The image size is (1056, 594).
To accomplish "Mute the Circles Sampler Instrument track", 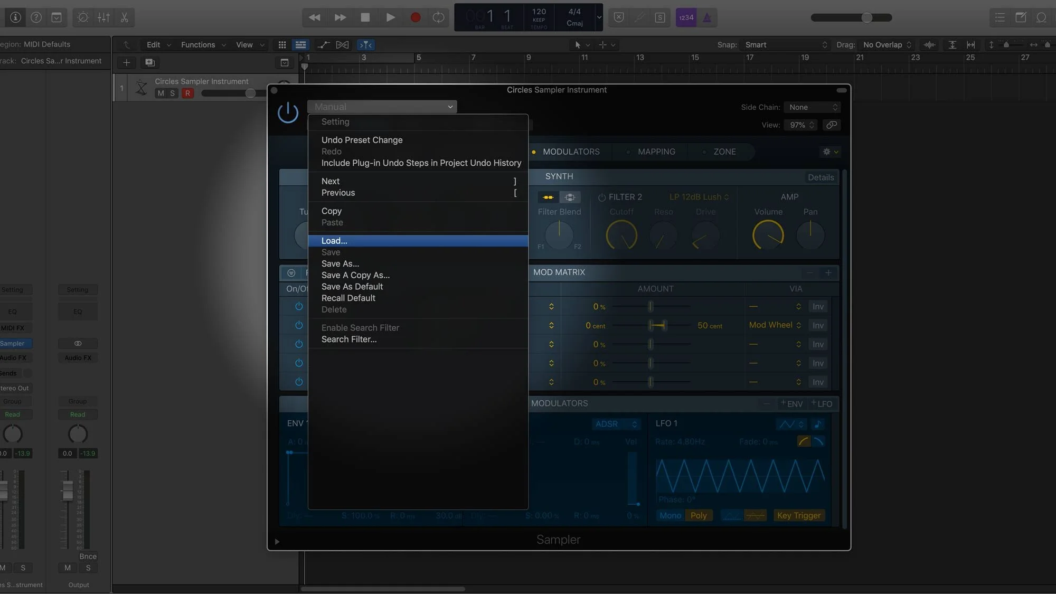I will pos(161,93).
